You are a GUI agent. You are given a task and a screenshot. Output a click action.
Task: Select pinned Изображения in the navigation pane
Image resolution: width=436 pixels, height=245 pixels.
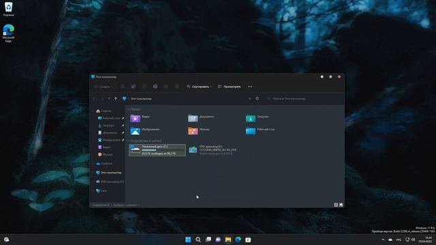pyautogui.click(x=109, y=140)
